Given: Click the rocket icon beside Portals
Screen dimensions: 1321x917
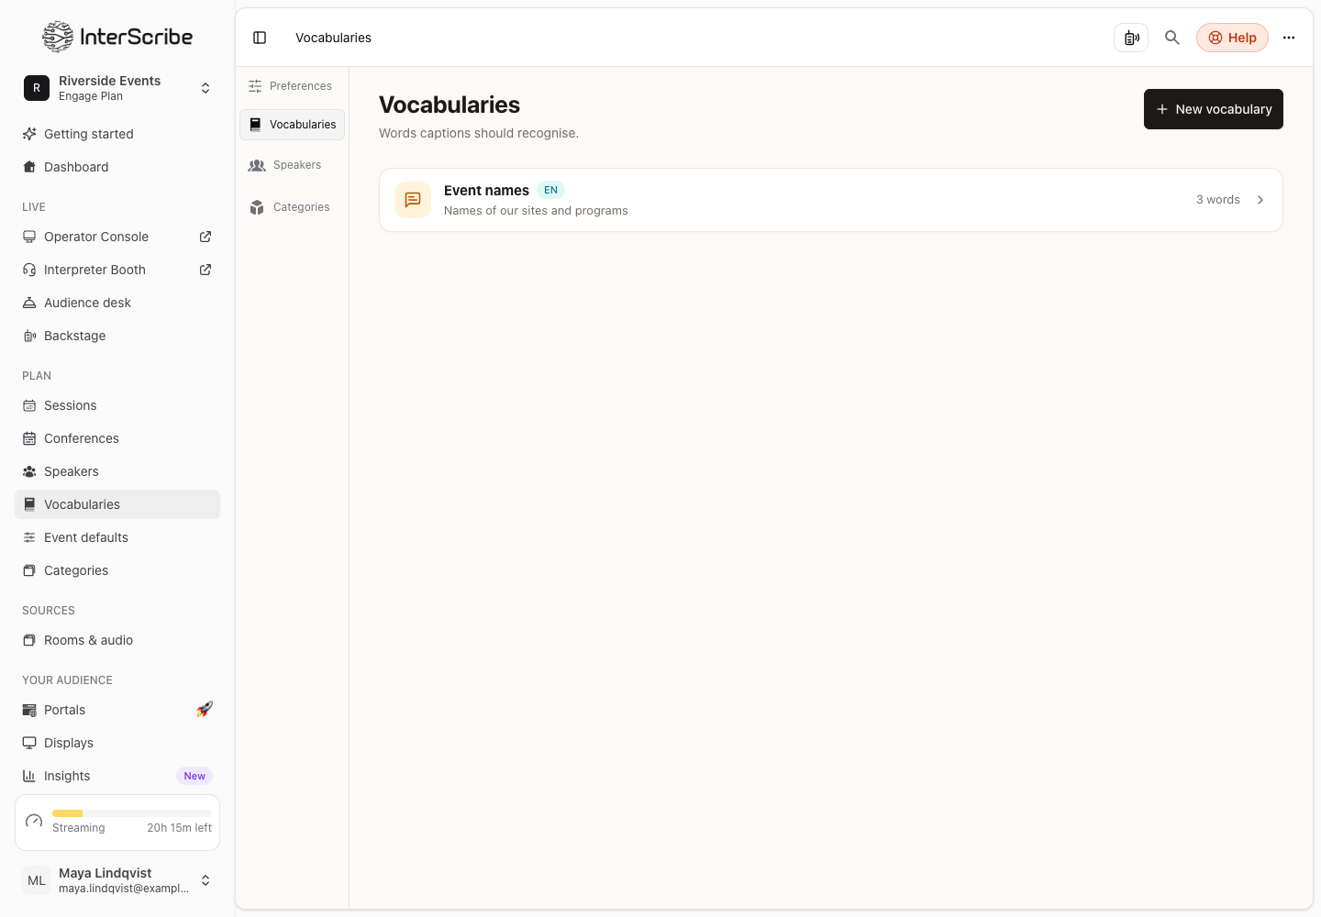Looking at the screenshot, I should 205,710.
